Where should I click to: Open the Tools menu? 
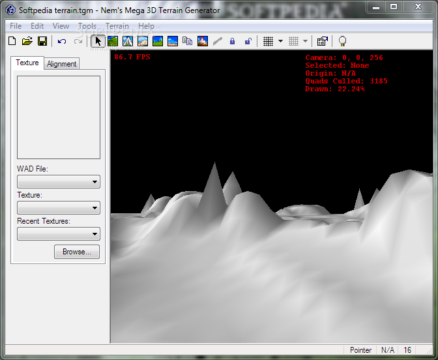click(x=87, y=26)
